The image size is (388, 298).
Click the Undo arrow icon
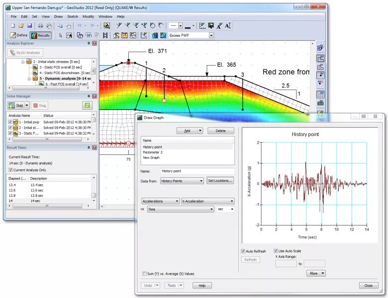coord(79,26)
